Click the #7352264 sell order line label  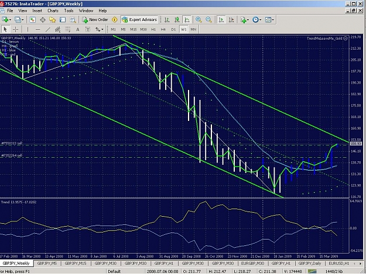12,155
